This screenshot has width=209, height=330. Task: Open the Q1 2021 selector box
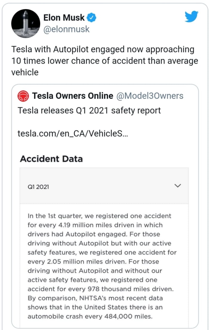click(x=104, y=186)
